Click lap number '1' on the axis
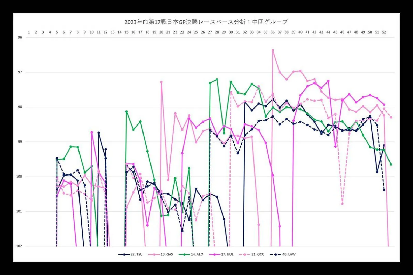413x275 pixels. [29, 32]
